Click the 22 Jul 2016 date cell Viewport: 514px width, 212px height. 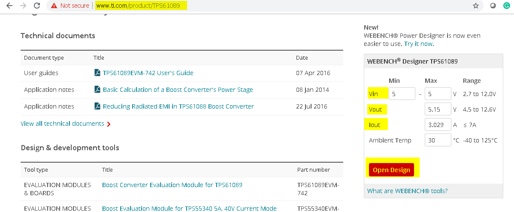point(311,106)
